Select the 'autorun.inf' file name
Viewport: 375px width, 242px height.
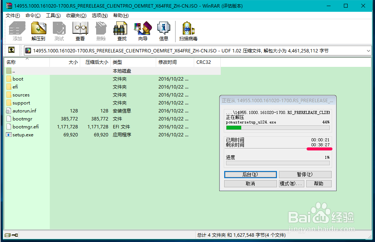point(24,111)
